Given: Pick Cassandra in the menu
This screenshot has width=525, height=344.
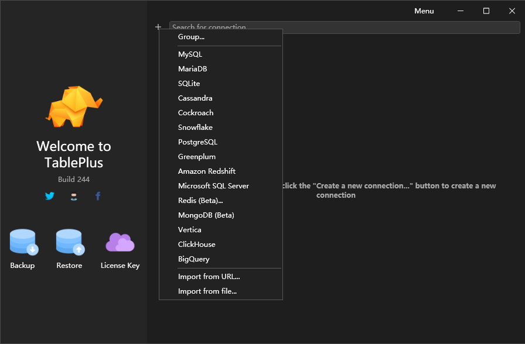Looking at the screenshot, I should coord(221,98).
